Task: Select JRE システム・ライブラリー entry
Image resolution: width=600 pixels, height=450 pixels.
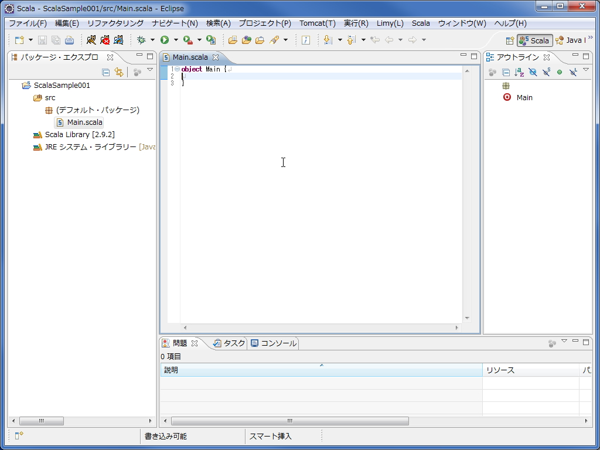Action: click(94, 147)
